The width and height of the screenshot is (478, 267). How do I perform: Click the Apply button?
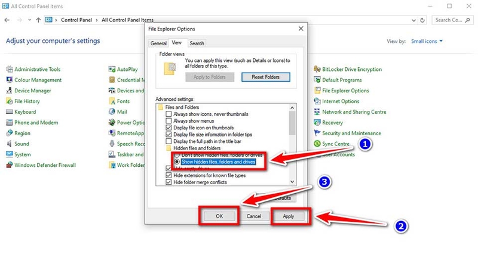289,216
